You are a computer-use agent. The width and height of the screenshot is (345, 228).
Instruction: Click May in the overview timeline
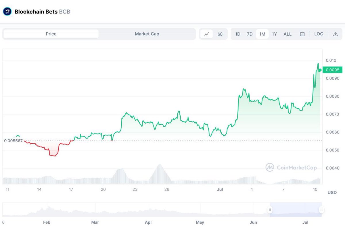[x=200, y=223]
